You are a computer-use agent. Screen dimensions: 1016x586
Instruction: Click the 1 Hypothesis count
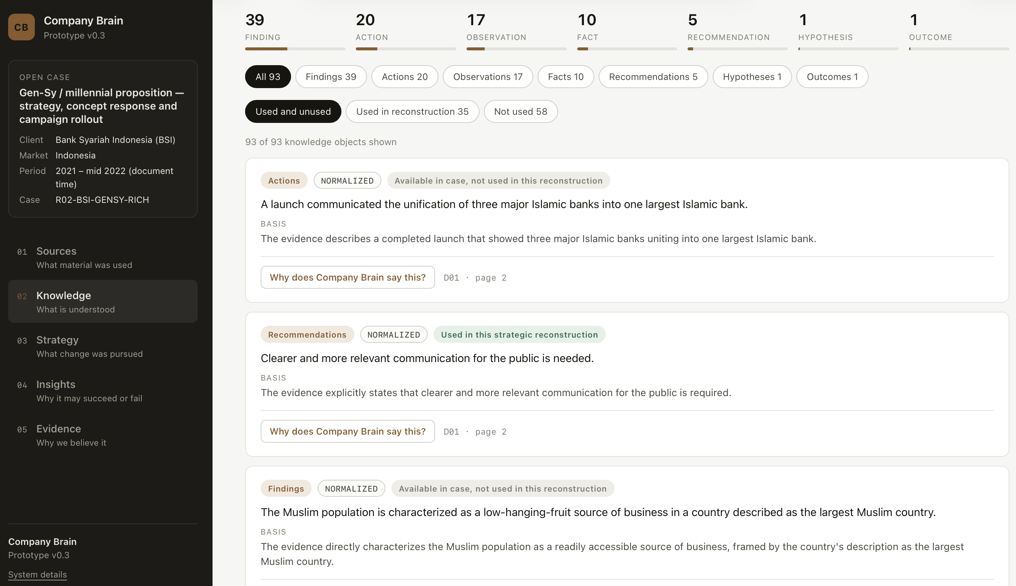(803, 20)
